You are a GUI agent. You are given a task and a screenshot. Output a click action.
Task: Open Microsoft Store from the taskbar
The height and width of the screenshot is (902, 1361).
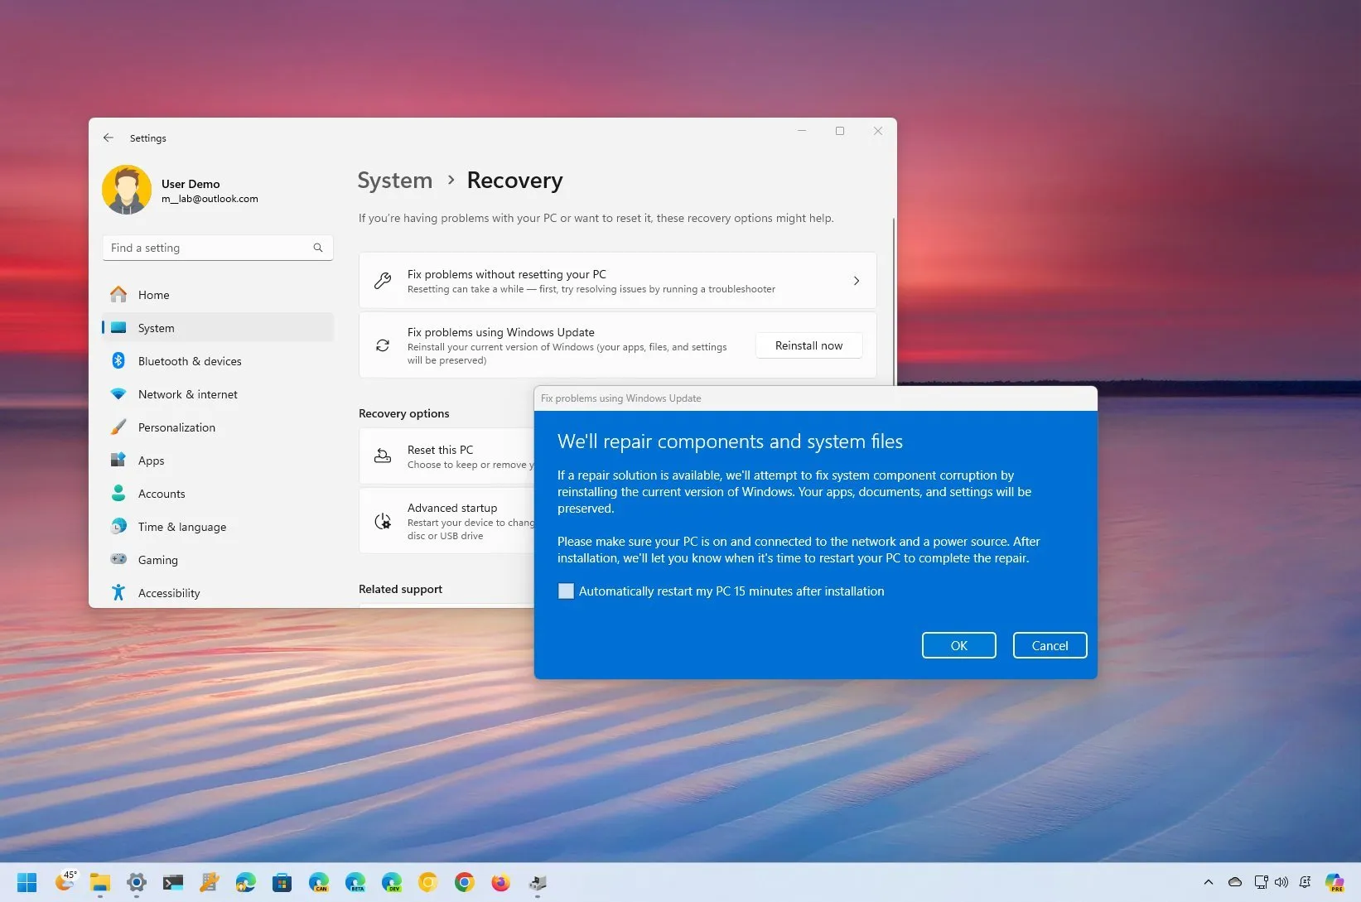pyautogui.click(x=282, y=883)
